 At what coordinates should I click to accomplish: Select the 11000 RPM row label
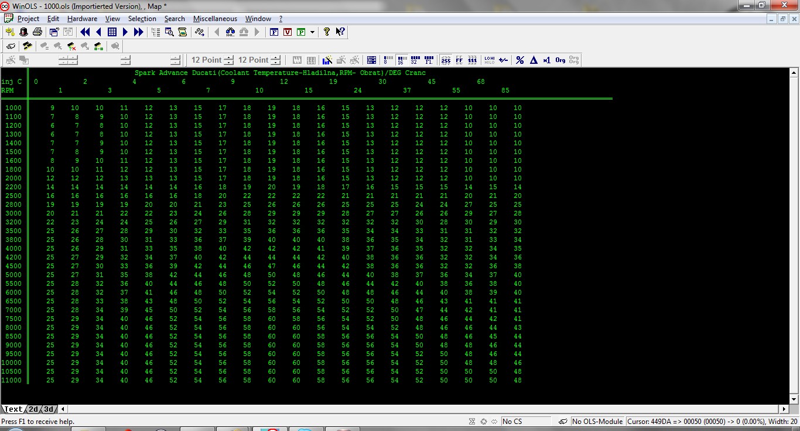[11, 380]
